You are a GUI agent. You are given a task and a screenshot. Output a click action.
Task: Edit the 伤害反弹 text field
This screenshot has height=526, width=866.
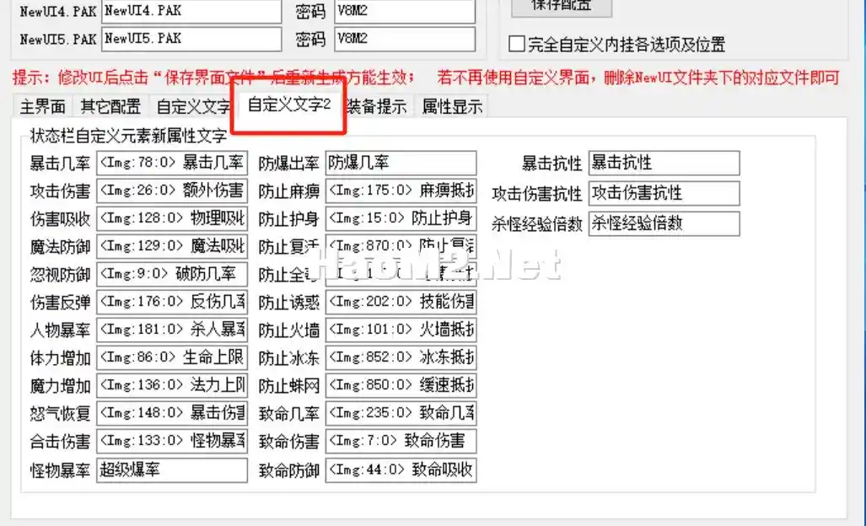tap(172, 302)
